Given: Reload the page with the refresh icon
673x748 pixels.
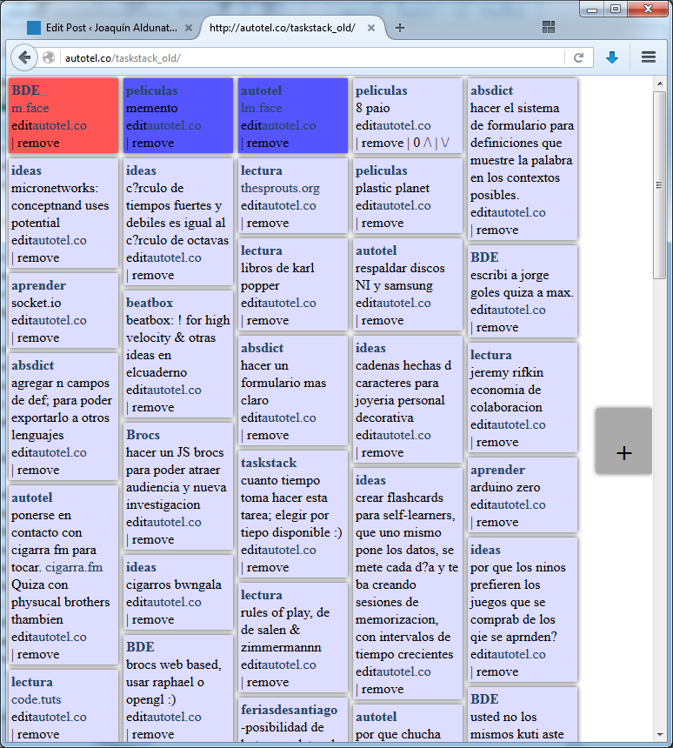Looking at the screenshot, I should click(x=578, y=57).
